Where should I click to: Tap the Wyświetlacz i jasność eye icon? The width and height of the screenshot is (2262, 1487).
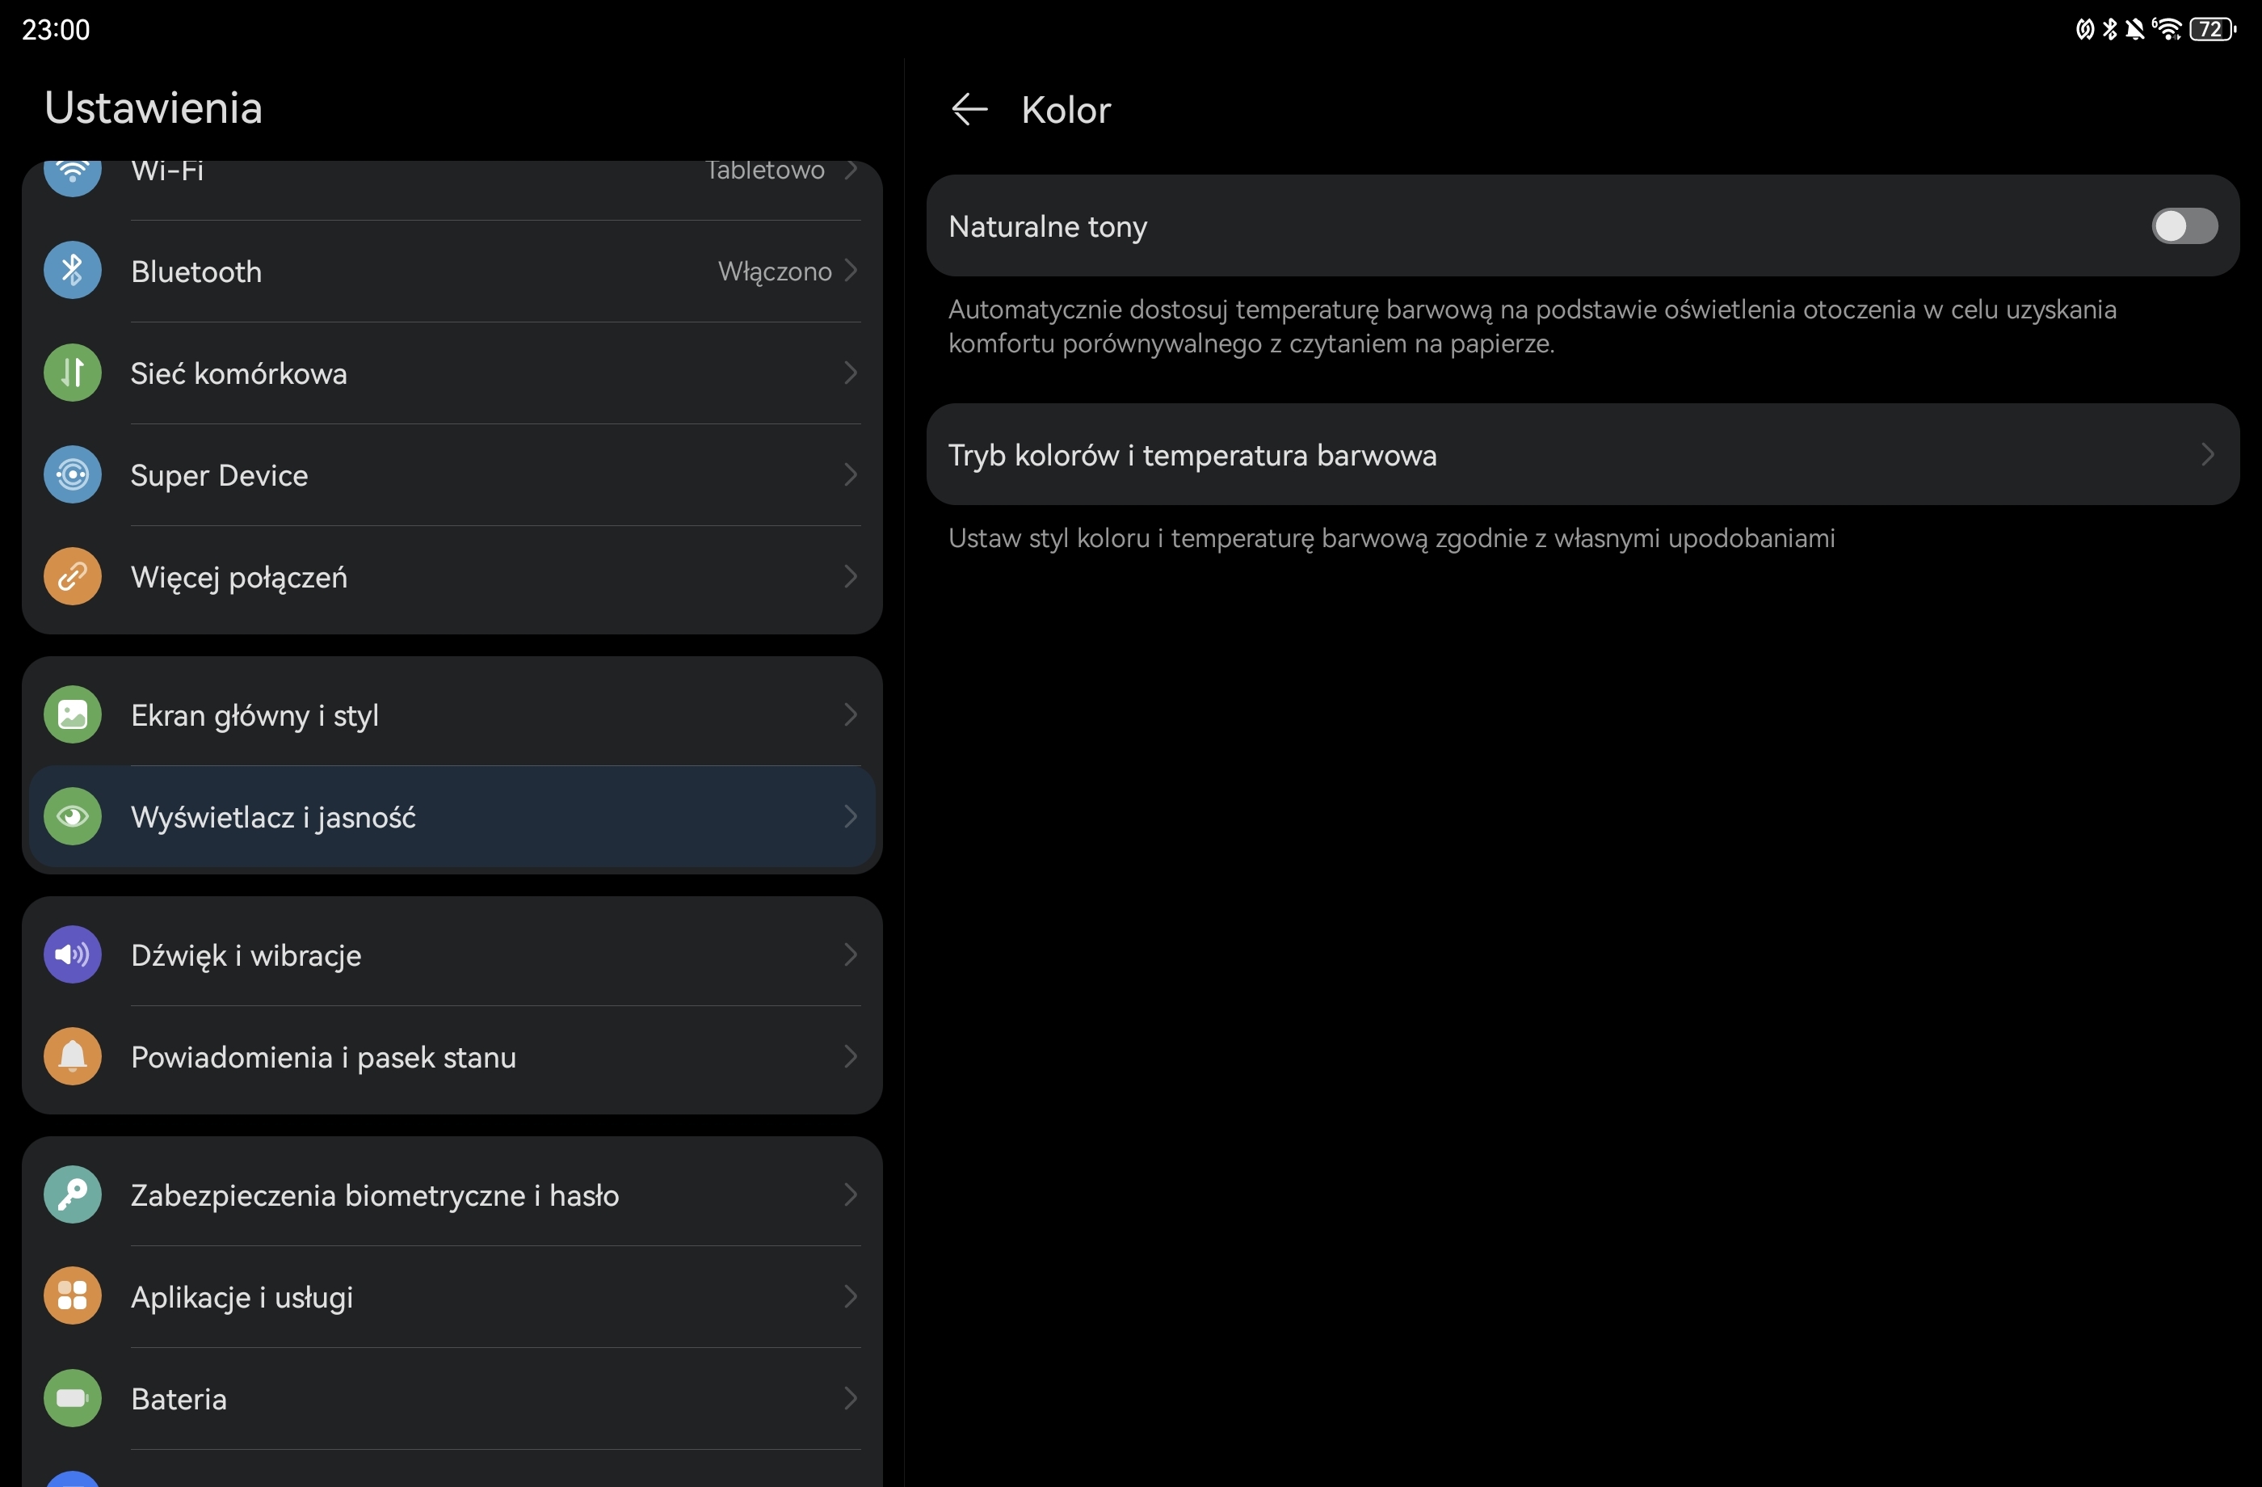click(72, 817)
